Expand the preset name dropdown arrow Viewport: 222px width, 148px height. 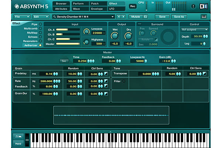pyautogui.click(x=112, y=17)
